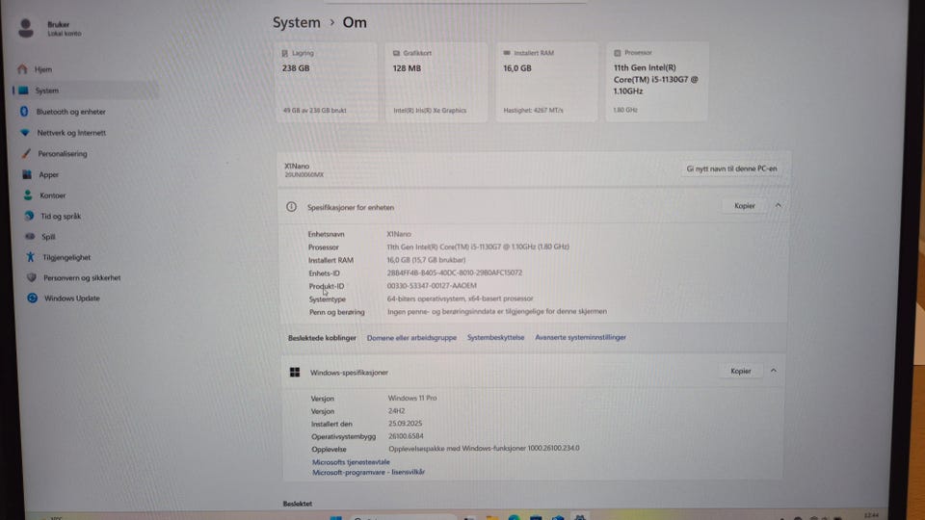Copy Windows specifications with Kopier
Image resolution: width=925 pixels, height=520 pixels.
point(740,371)
